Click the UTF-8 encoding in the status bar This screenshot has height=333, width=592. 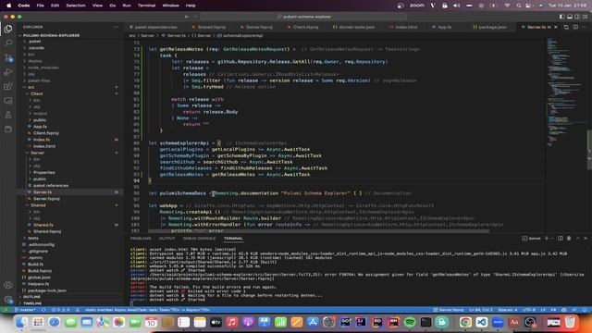click(529, 310)
